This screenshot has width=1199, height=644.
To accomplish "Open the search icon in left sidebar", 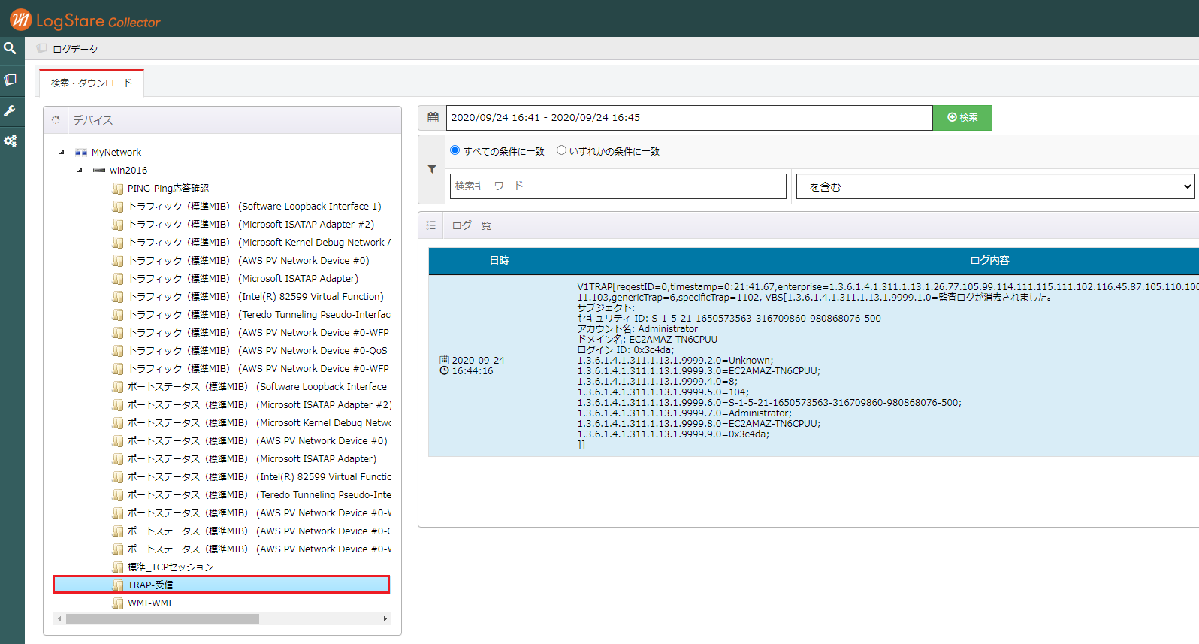I will pyautogui.click(x=10, y=48).
